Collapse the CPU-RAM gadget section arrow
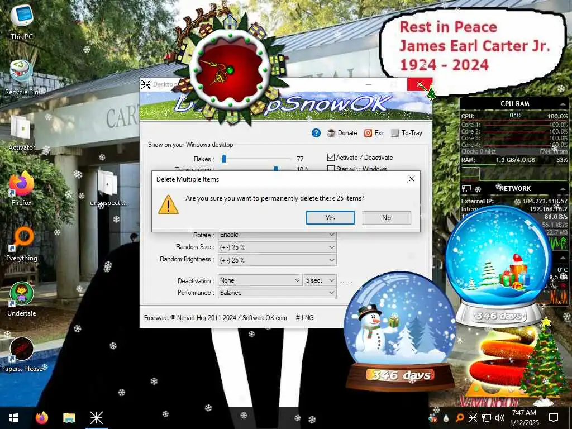This screenshot has height=429, width=572. 563,104
